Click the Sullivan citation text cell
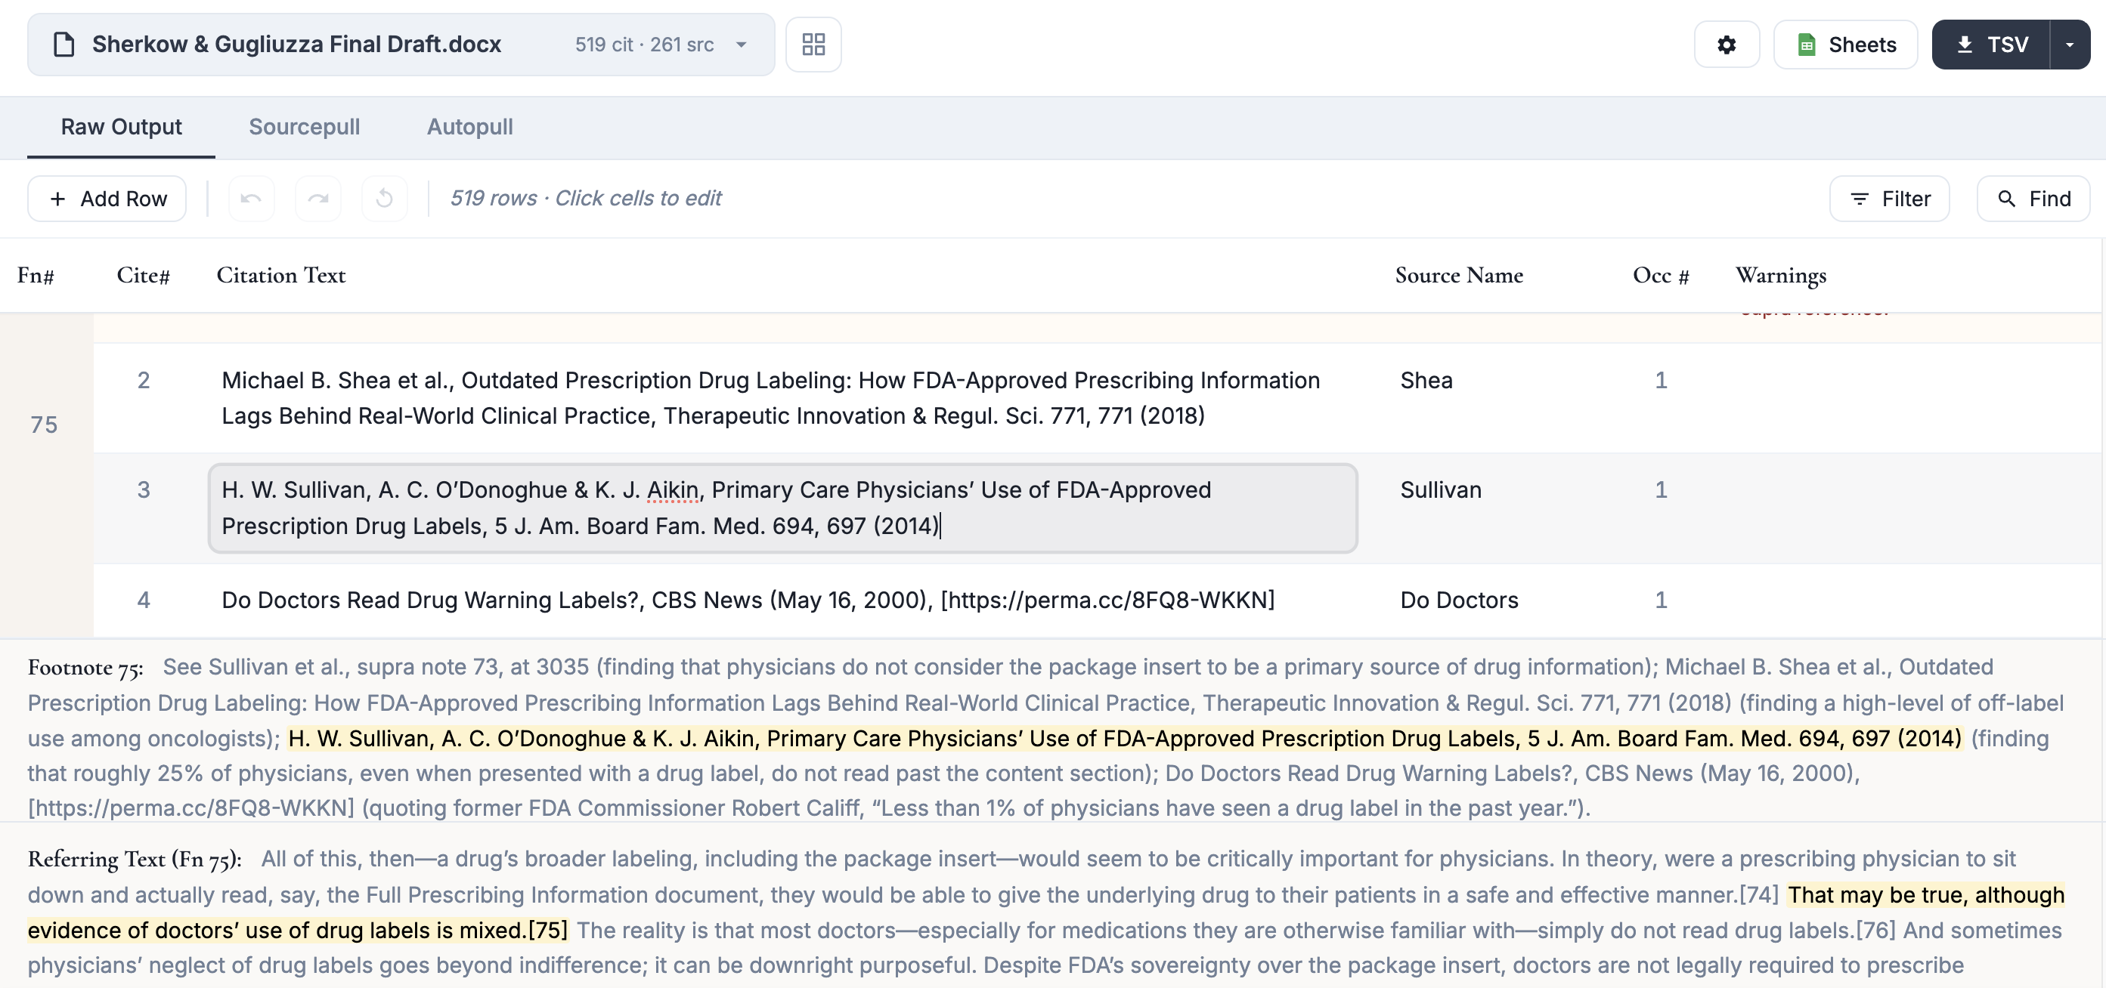This screenshot has height=988, width=2106. [x=783, y=508]
